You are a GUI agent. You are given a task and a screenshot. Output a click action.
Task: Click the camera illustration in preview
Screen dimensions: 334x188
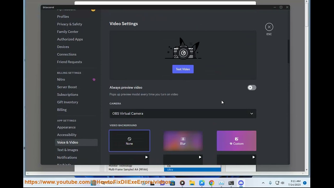tap(183, 49)
